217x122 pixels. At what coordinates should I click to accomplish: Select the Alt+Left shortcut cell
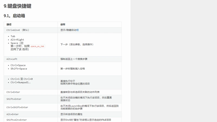(31, 59)
